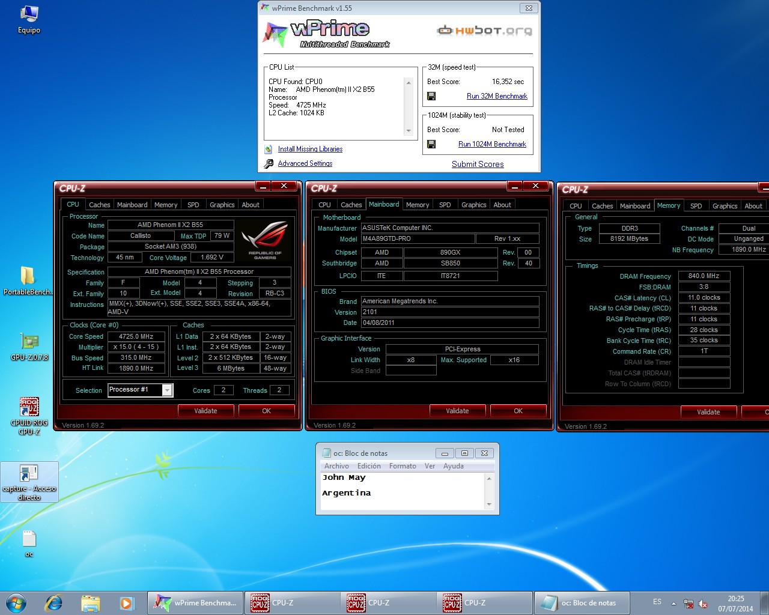Click the wPrime title bar icon

click(x=265, y=8)
